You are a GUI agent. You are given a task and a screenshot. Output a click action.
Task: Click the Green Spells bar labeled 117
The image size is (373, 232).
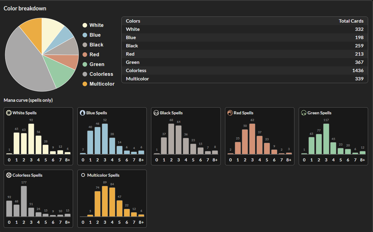[x=326, y=139]
